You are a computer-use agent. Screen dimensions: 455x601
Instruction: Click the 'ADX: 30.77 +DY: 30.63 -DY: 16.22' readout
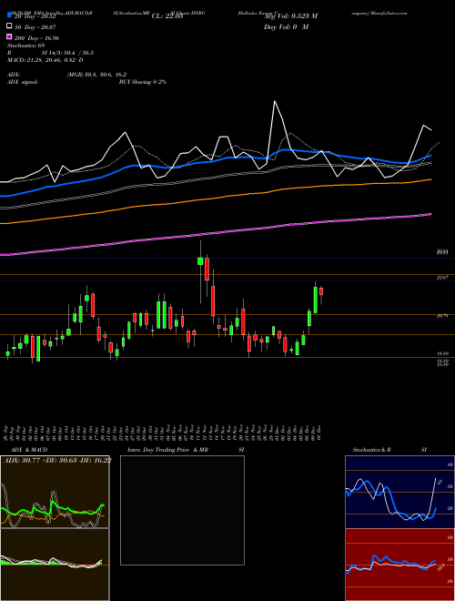point(57,461)
